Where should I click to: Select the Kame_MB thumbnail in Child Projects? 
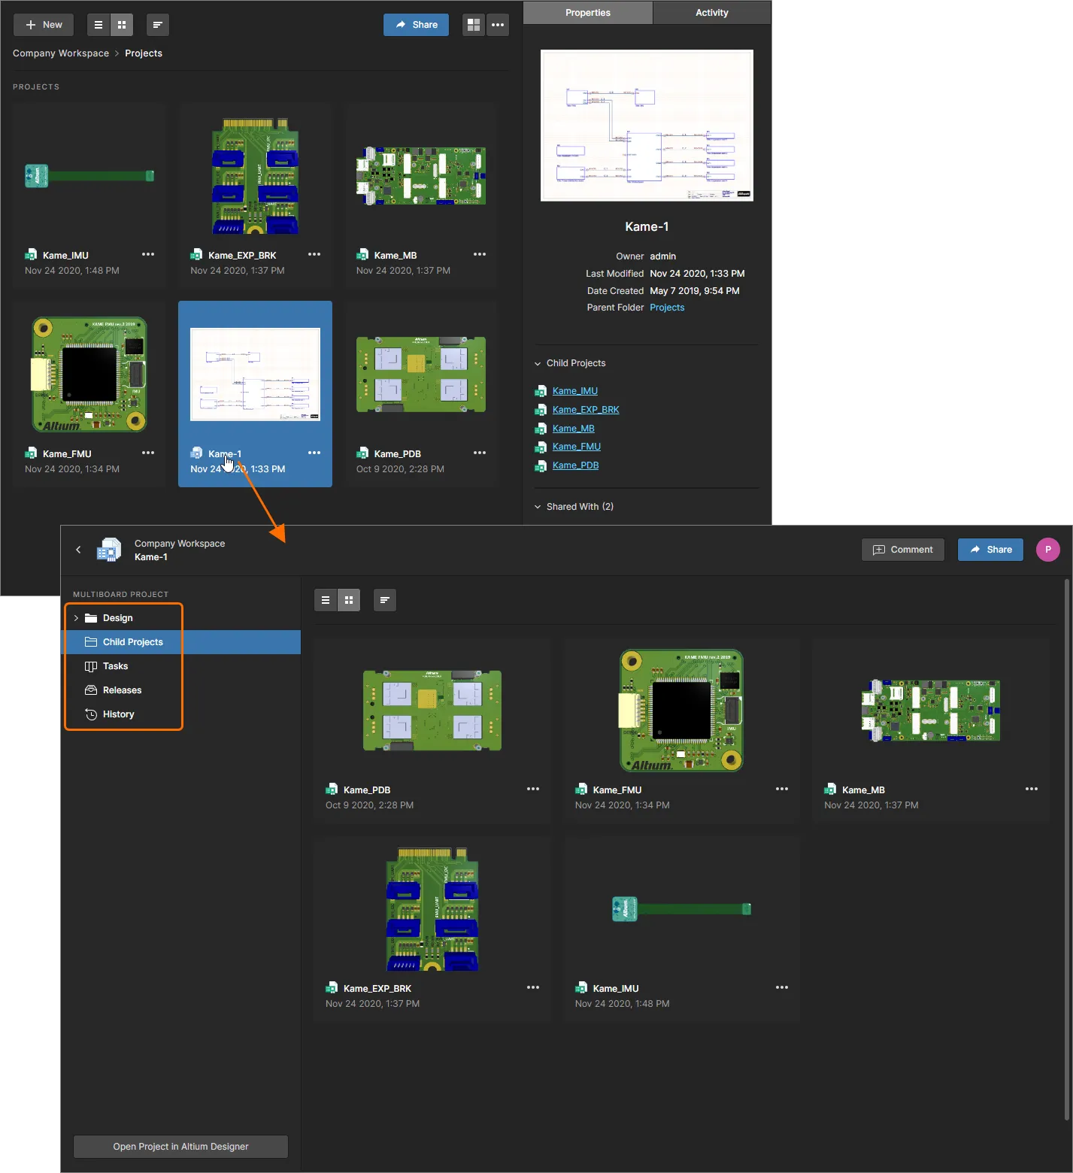tap(931, 711)
